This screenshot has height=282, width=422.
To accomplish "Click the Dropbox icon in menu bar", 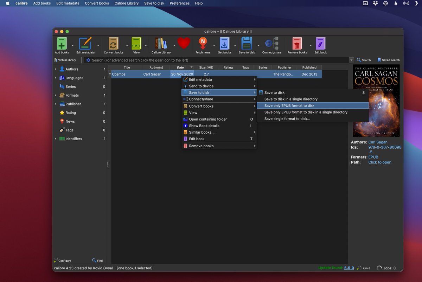I will tap(375, 3).
